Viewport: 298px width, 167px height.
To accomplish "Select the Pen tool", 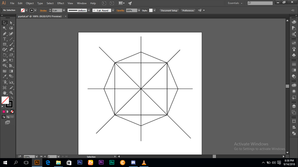I will (5, 34).
